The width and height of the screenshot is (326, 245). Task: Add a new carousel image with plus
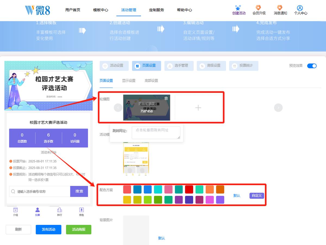tap(198, 108)
